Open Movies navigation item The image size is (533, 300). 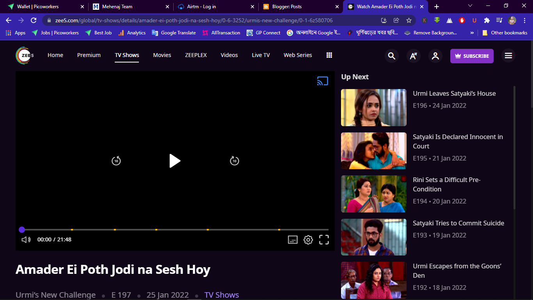coord(162,55)
